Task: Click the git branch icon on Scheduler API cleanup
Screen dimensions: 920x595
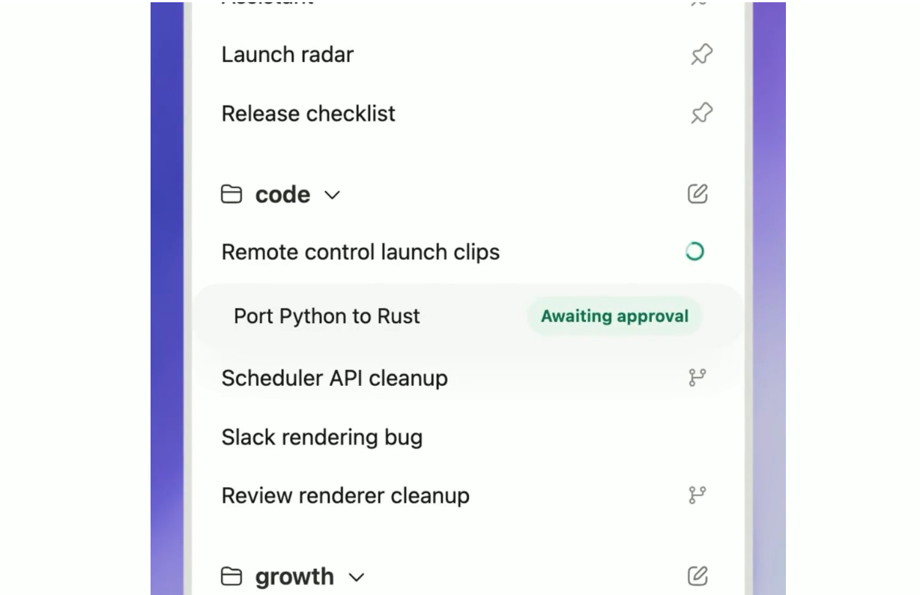Action: coord(697,378)
